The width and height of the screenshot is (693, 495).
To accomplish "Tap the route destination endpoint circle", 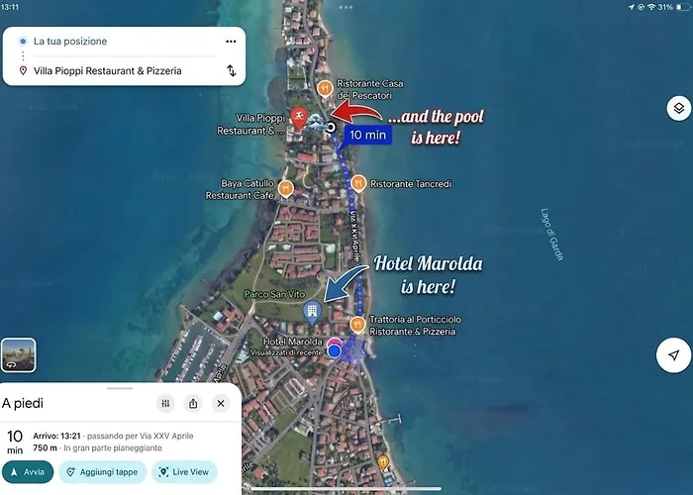I will click(330, 128).
